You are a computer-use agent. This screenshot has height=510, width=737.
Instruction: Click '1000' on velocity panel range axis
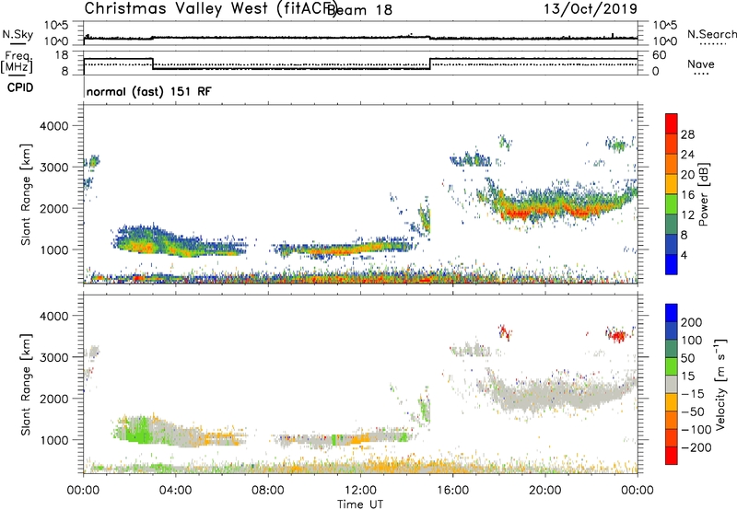click(54, 440)
